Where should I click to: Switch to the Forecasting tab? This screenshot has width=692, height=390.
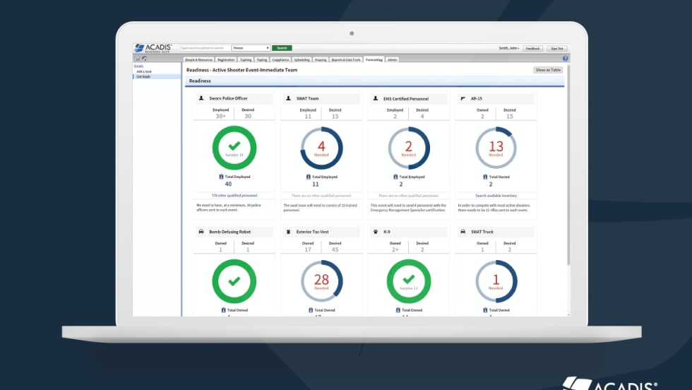tap(374, 60)
